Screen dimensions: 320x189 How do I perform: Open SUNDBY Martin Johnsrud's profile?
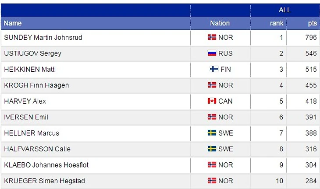[x=43, y=38]
